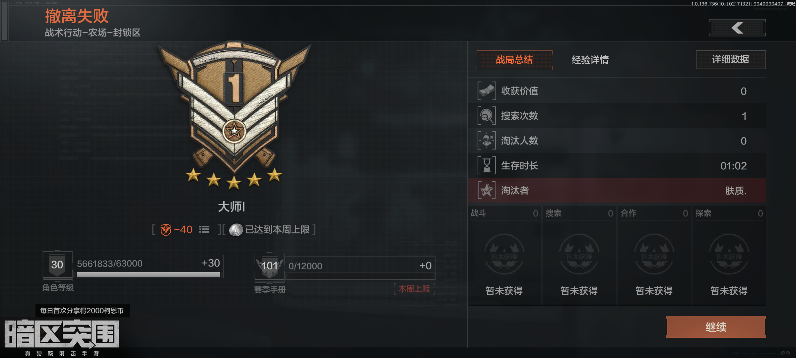This screenshot has width=796, height=358.
Task: Click the 生存时长 hourglass icon
Action: coord(487,165)
